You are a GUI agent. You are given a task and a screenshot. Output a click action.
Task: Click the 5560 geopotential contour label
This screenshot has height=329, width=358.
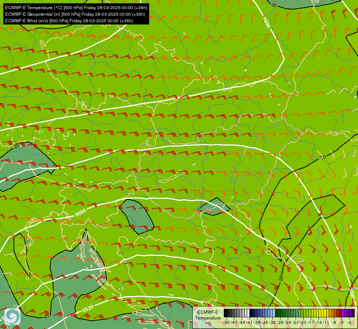tap(80, 212)
